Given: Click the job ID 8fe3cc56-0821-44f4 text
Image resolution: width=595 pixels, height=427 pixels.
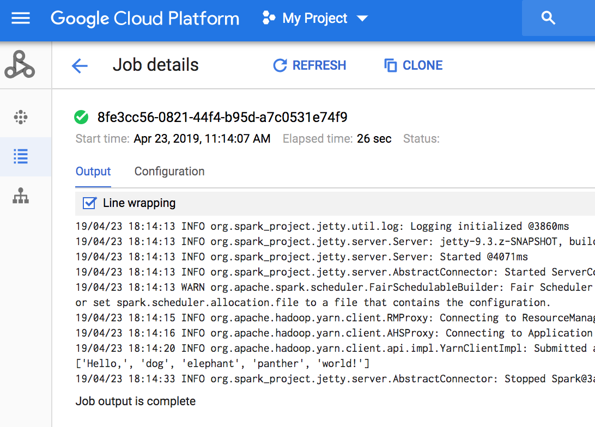Looking at the screenshot, I should coord(222,117).
